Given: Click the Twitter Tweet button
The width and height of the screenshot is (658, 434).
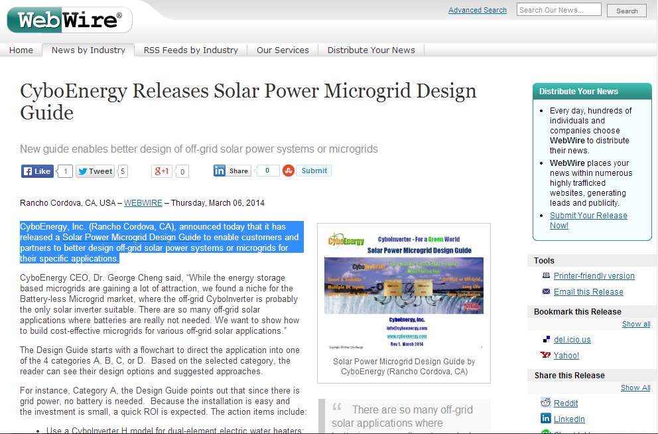Looking at the screenshot, I should point(95,171).
